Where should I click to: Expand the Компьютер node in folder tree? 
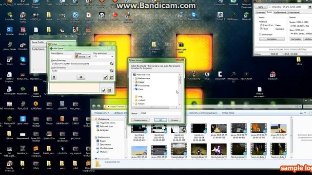(x=134, y=86)
